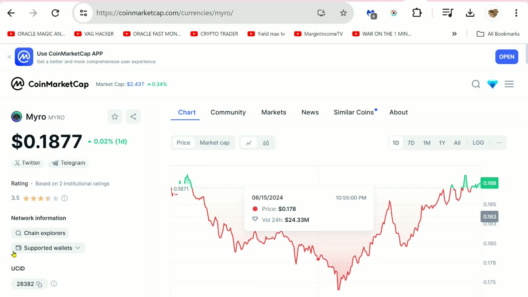528x297 pixels.
Task: Open chart more options ellipsis
Action: click(x=499, y=143)
